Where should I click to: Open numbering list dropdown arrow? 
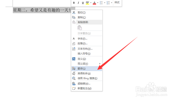(x=112, y=3)
